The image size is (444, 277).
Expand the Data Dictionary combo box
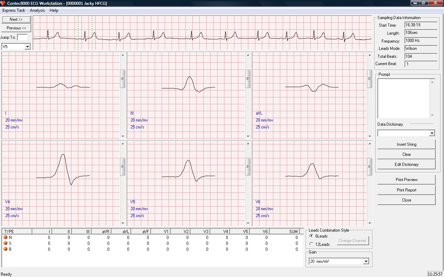432,133
